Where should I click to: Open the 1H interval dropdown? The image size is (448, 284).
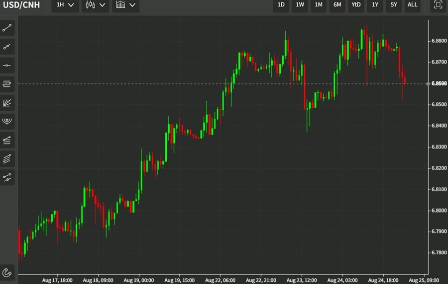click(x=65, y=5)
